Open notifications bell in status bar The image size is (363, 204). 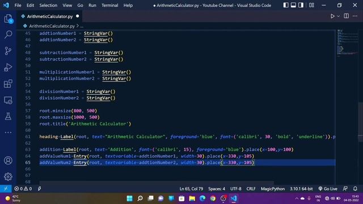[x=355, y=189]
